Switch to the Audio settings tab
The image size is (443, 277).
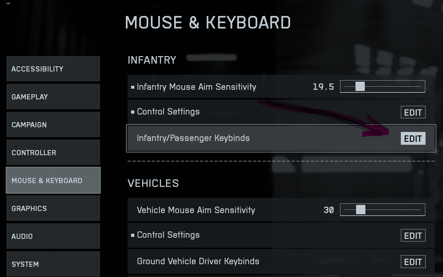[x=53, y=236]
